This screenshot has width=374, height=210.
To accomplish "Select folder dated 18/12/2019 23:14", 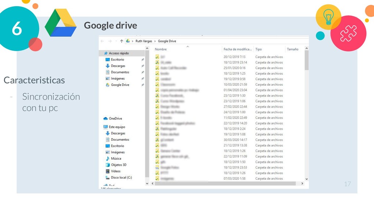I will (x=219, y=62).
